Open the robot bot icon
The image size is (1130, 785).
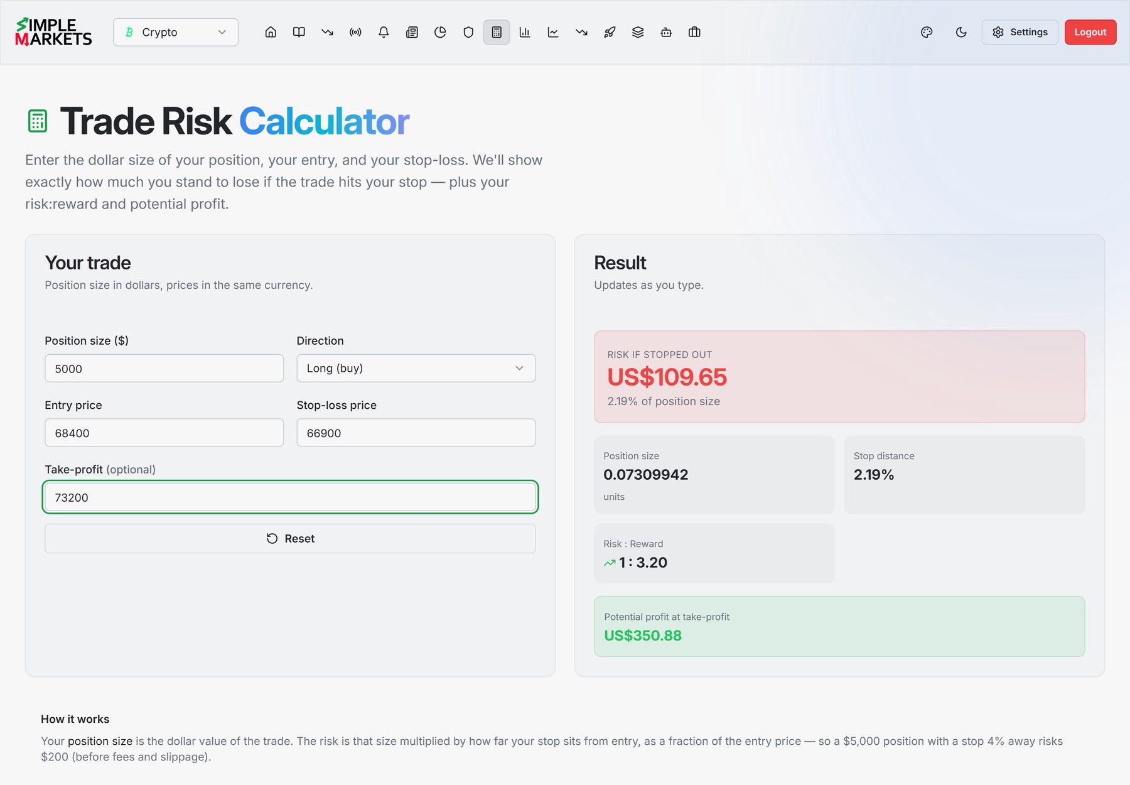666,32
